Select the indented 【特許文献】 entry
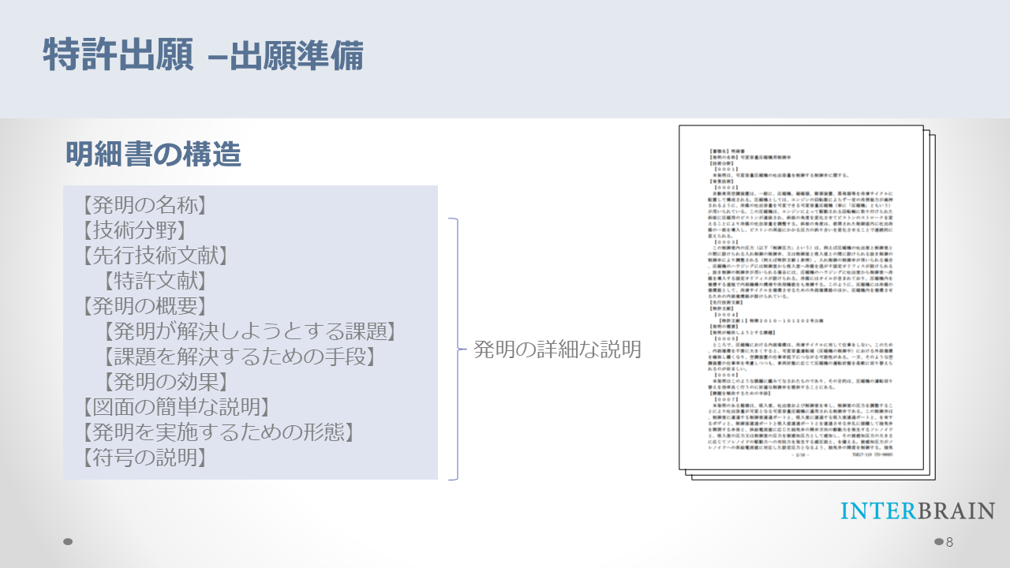1010x568 pixels. point(154,281)
